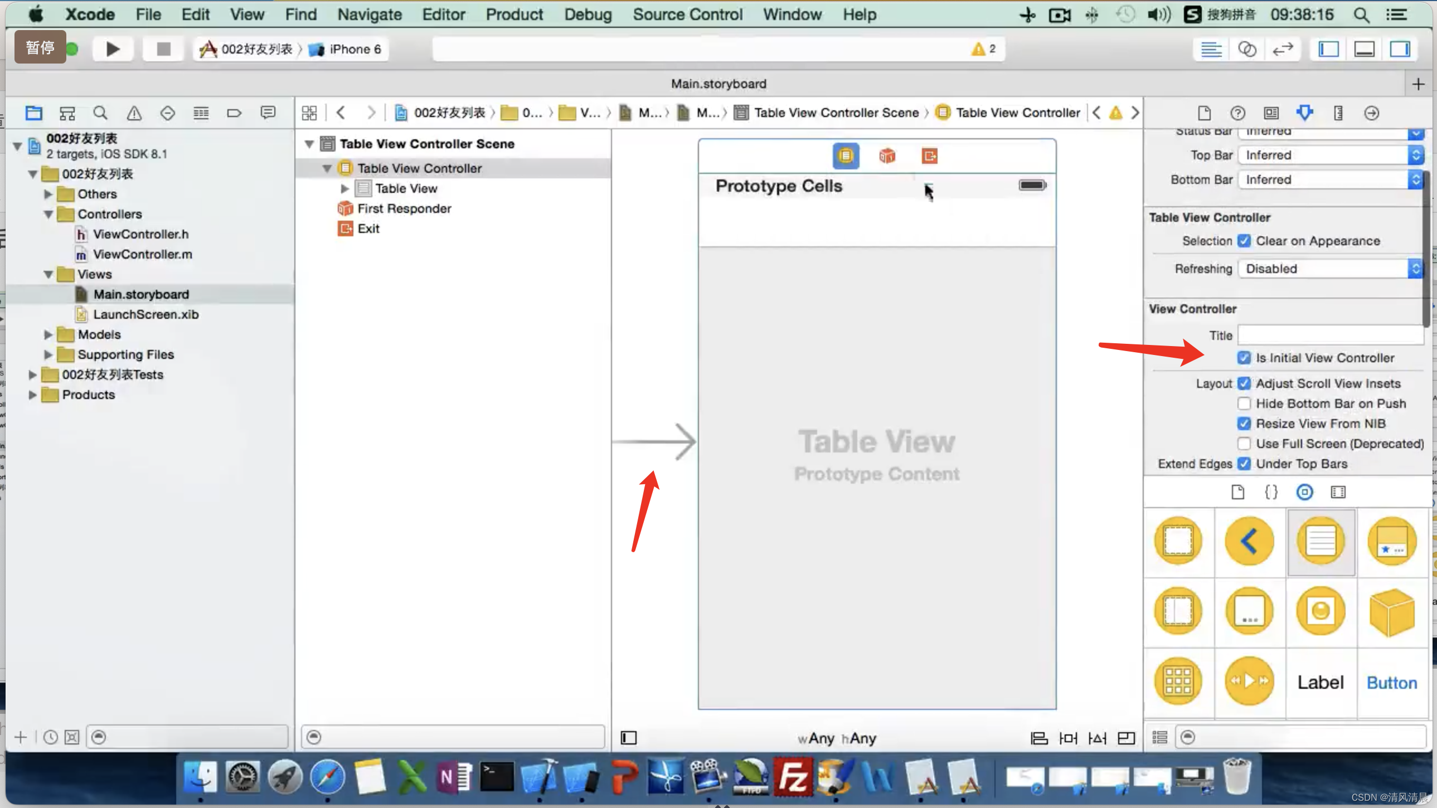This screenshot has height=808, width=1437.
Task: Click the table view layout icon in palette
Action: [1321, 541]
